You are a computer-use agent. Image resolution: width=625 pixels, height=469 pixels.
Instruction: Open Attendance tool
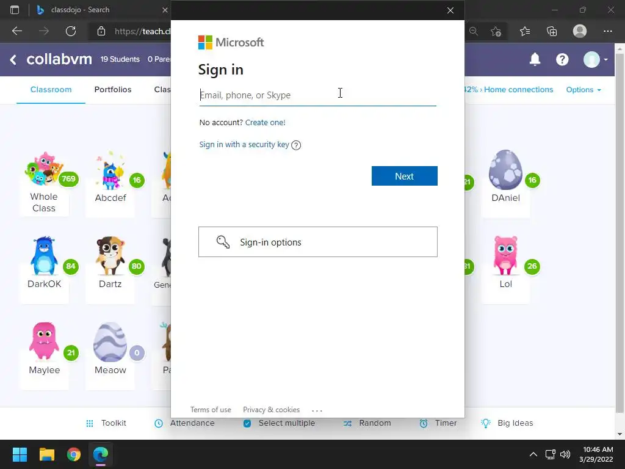(184, 423)
